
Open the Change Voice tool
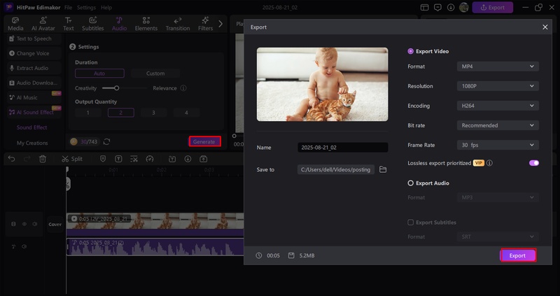tap(34, 53)
